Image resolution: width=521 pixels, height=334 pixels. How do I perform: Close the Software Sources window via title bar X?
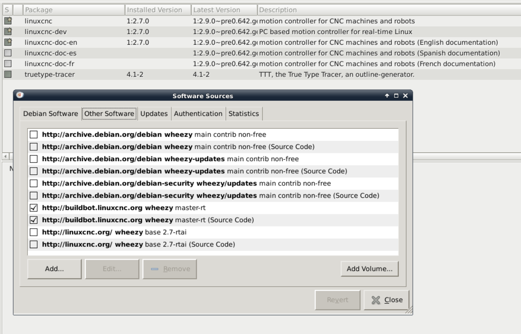[405, 96]
